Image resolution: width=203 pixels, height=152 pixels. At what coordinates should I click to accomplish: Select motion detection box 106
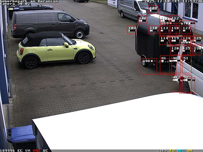point(142,20)
